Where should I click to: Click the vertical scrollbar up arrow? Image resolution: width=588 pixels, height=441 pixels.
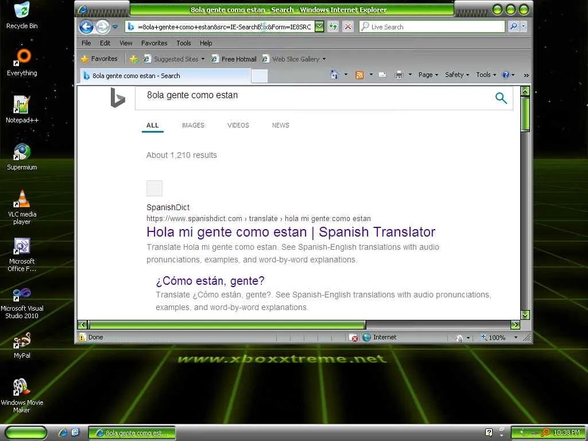click(525, 91)
